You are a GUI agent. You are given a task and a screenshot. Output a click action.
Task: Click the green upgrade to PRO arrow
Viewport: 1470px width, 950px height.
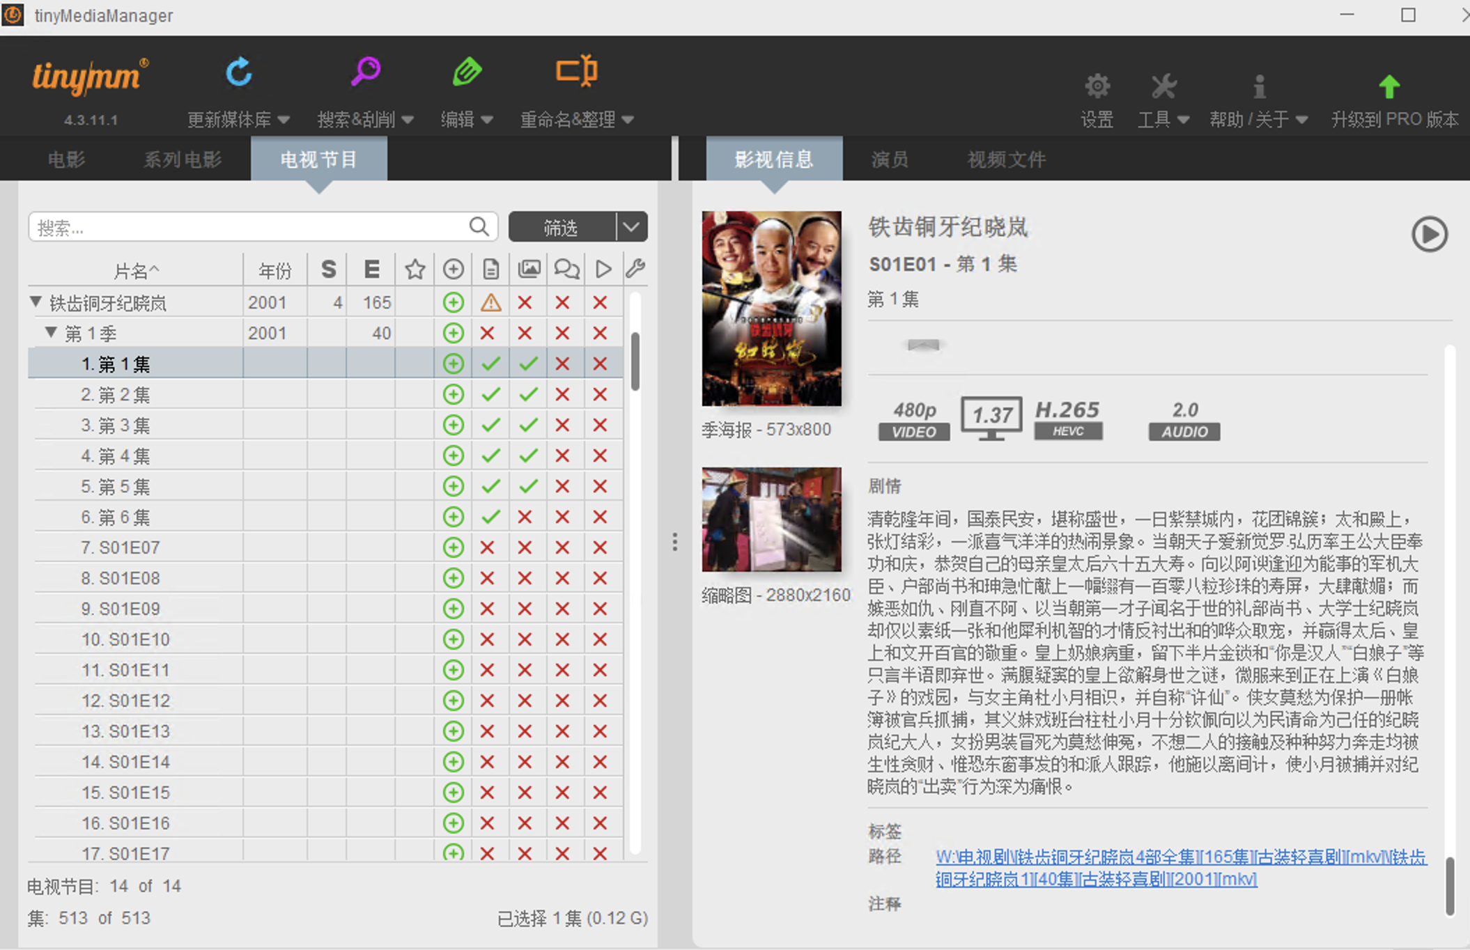(x=1389, y=87)
